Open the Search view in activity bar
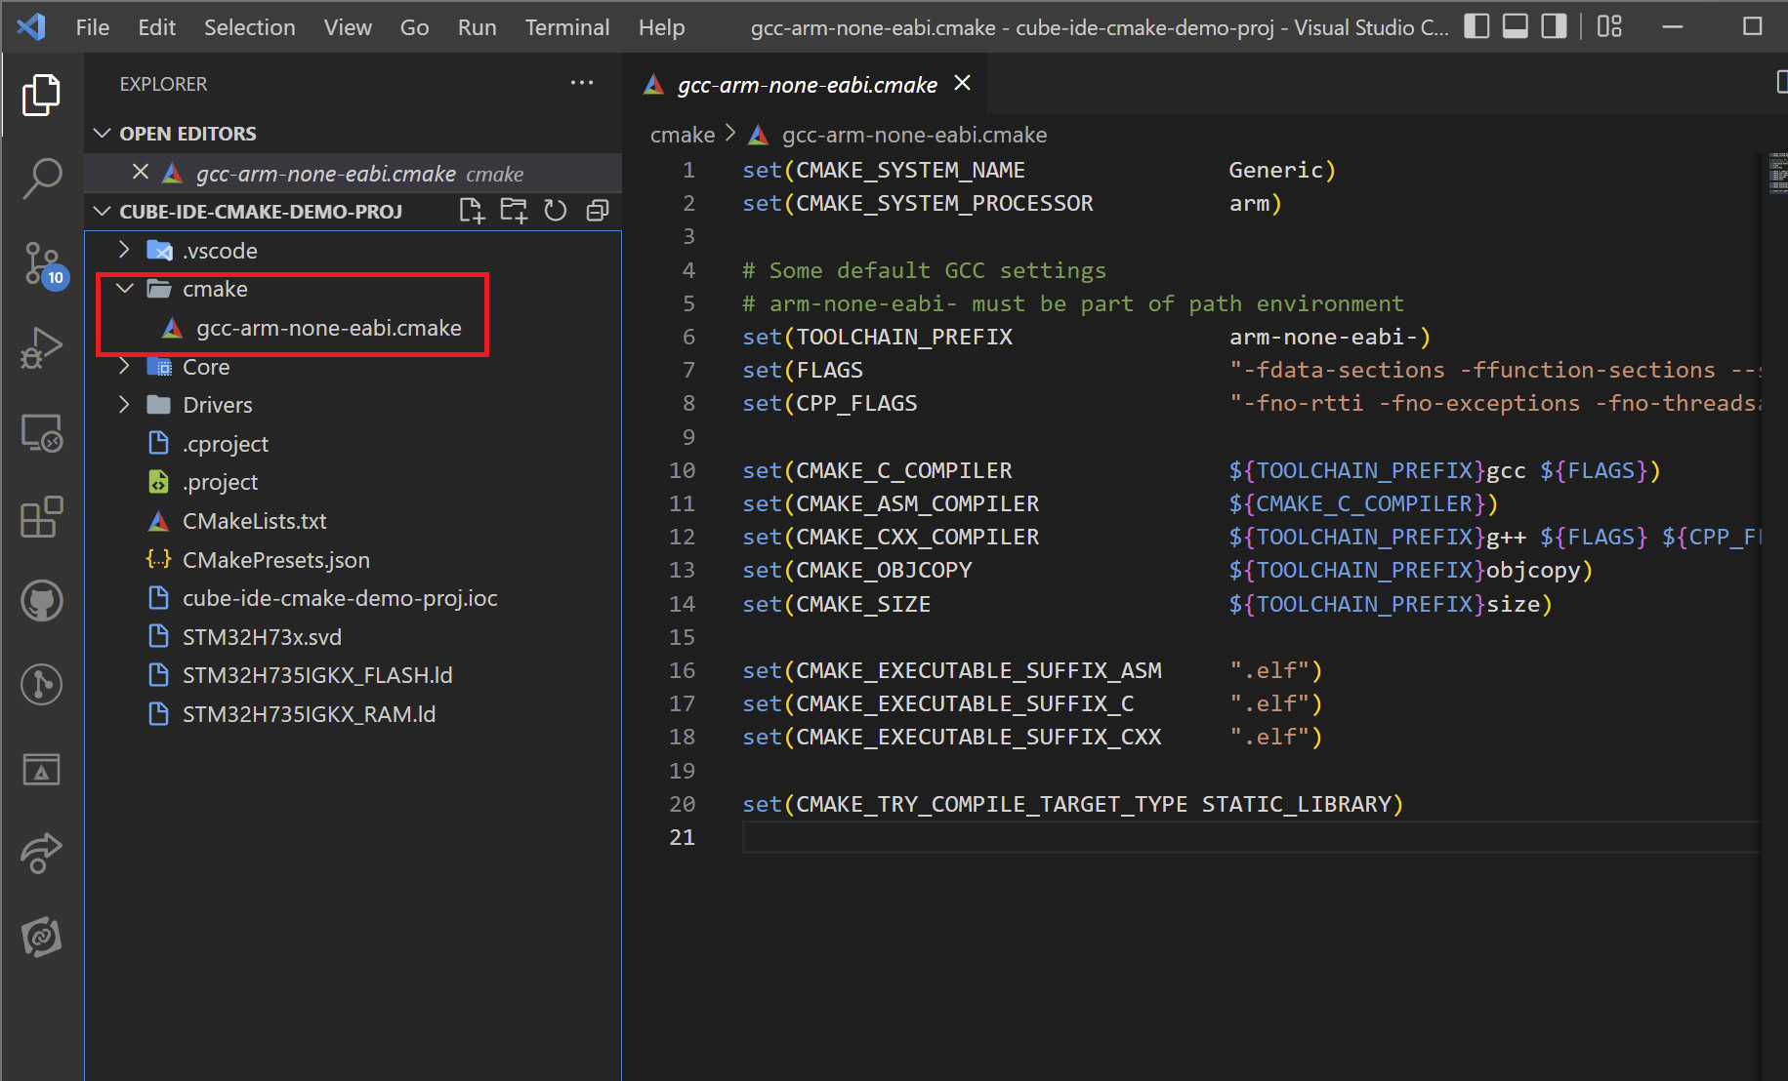The height and width of the screenshot is (1081, 1788). tap(41, 180)
